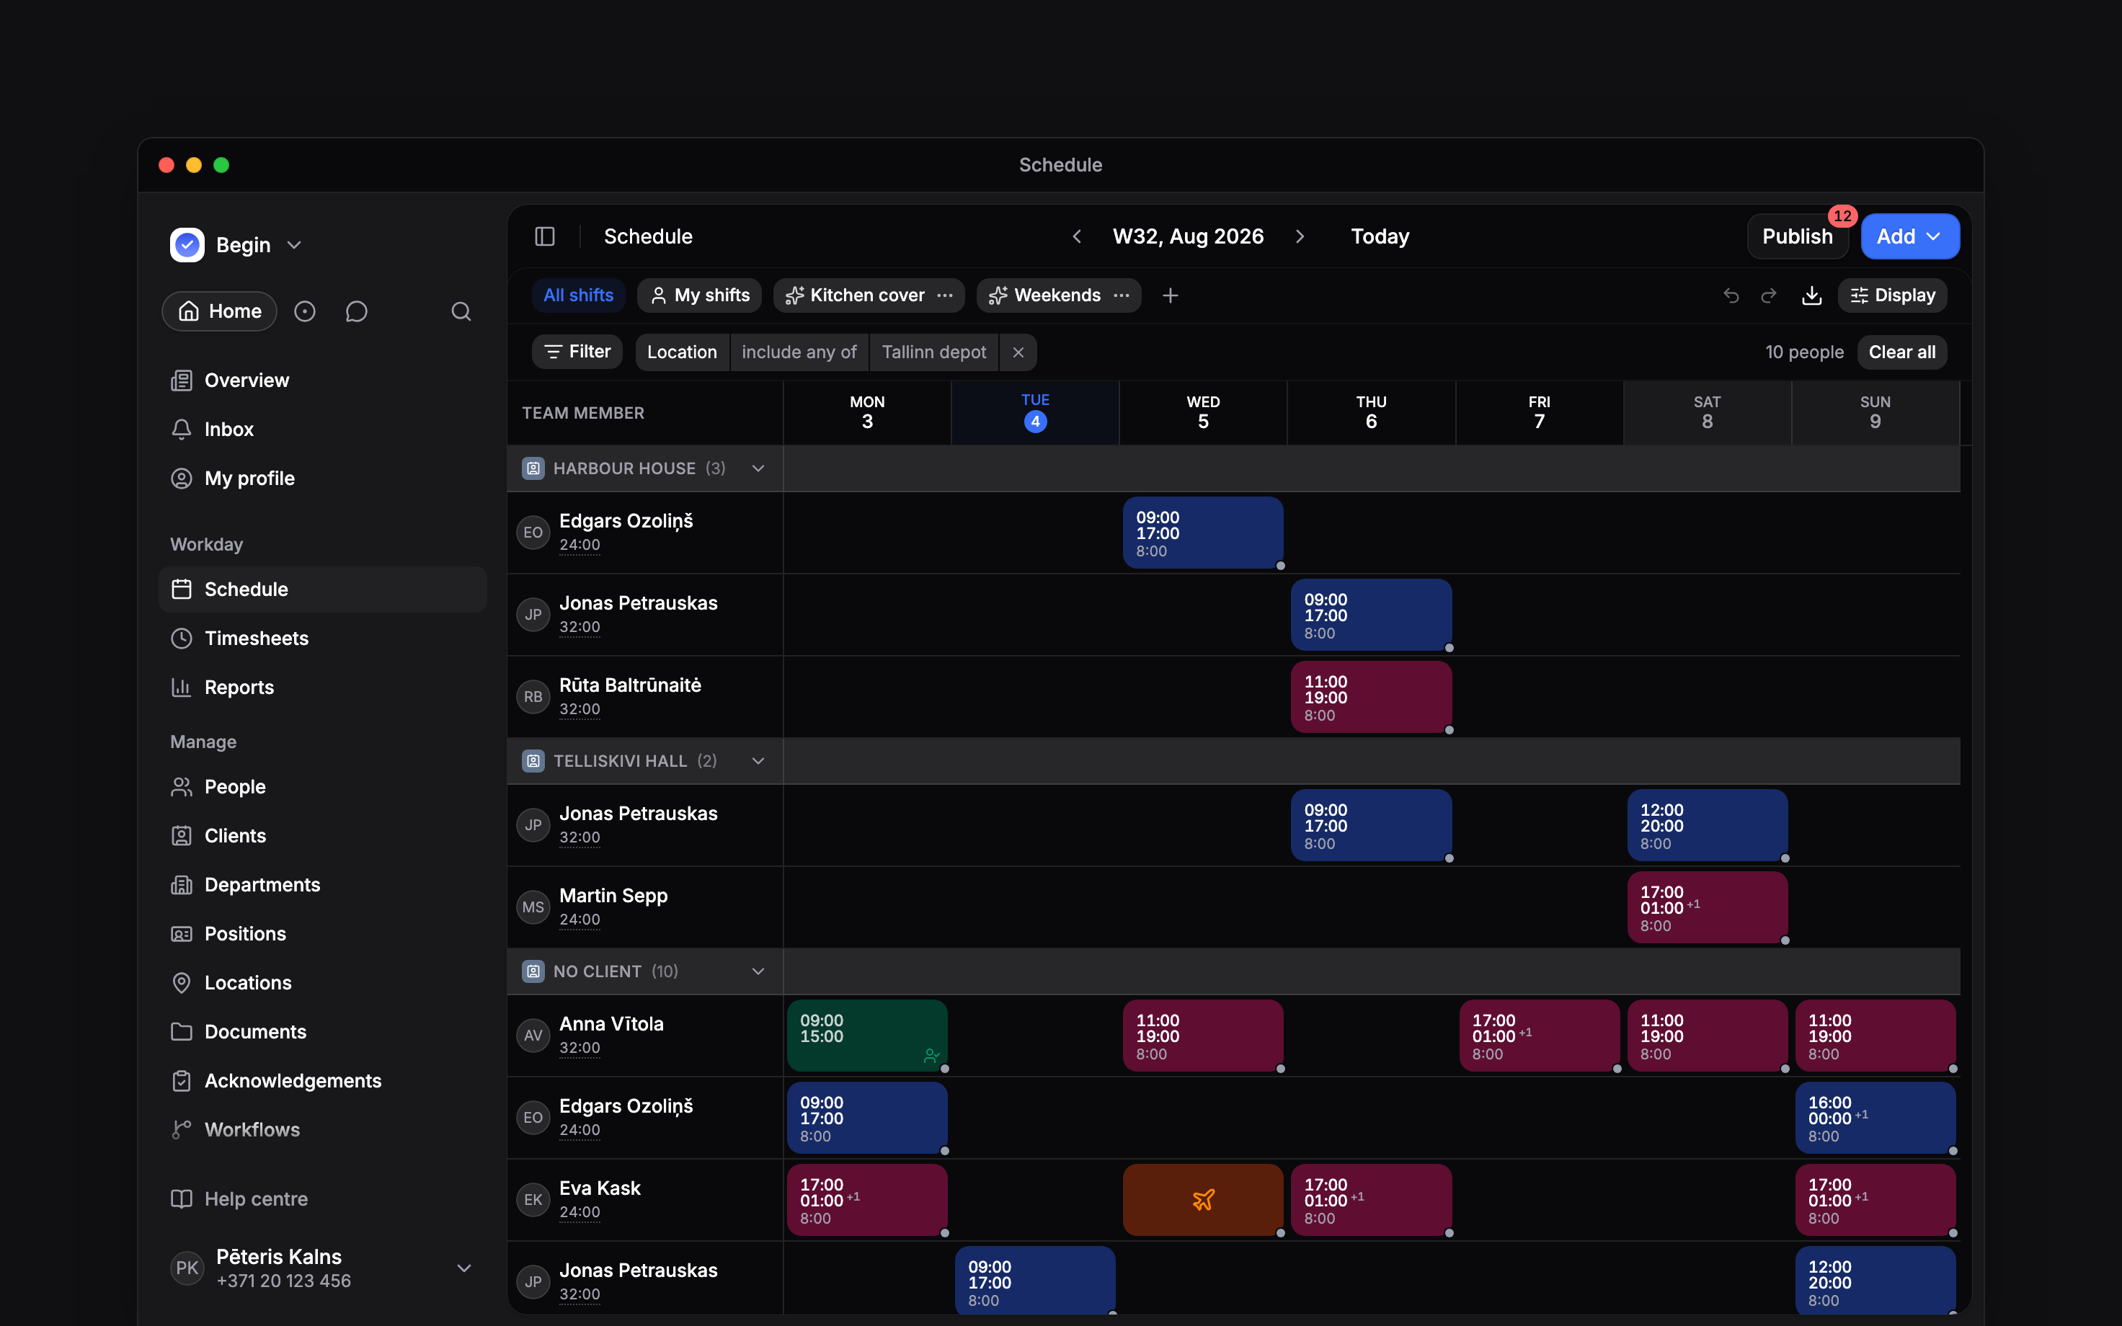Image resolution: width=2122 pixels, height=1326 pixels.
Task: Open the chat bubble icon
Action: (356, 311)
